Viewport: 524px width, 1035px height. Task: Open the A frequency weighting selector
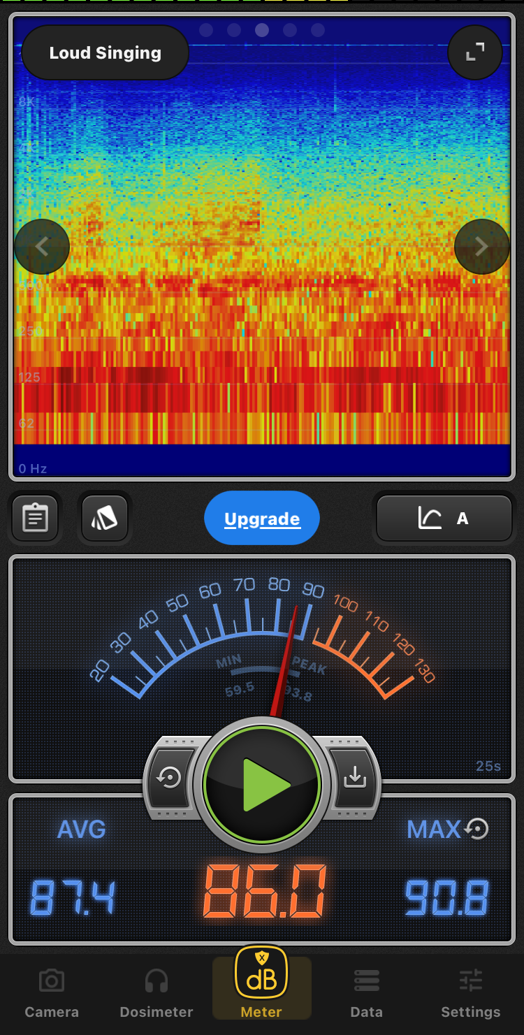(444, 519)
